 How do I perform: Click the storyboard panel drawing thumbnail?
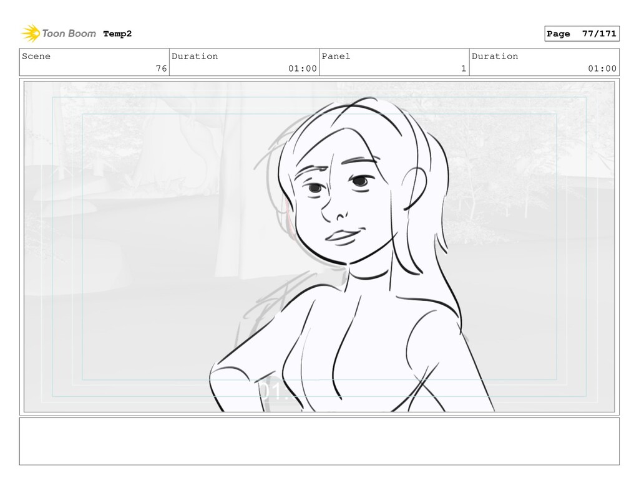319,247
